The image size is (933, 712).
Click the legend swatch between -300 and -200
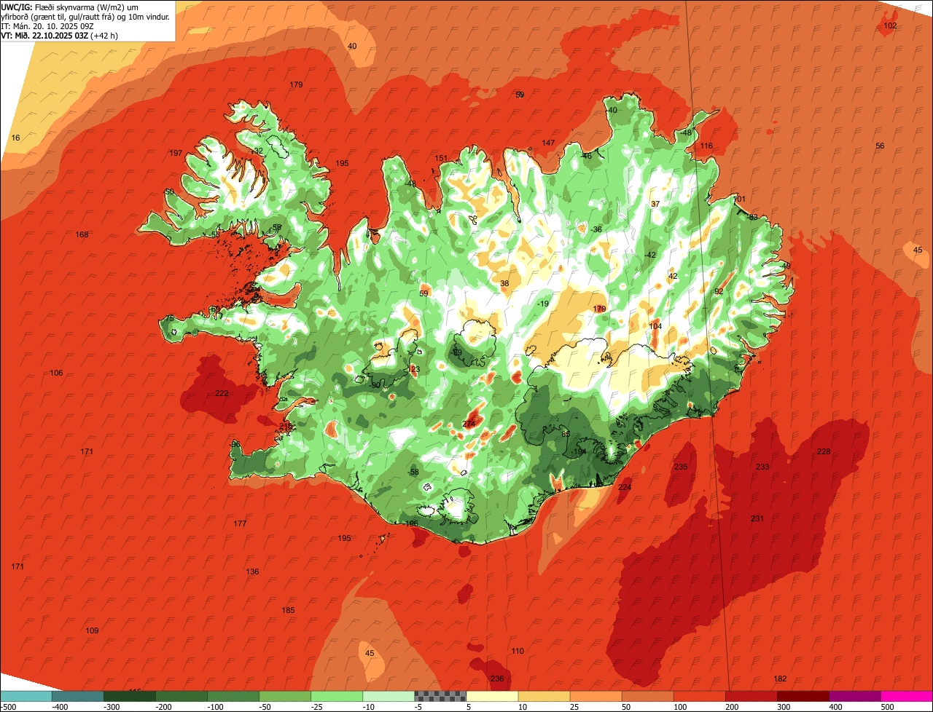[x=130, y=696]
